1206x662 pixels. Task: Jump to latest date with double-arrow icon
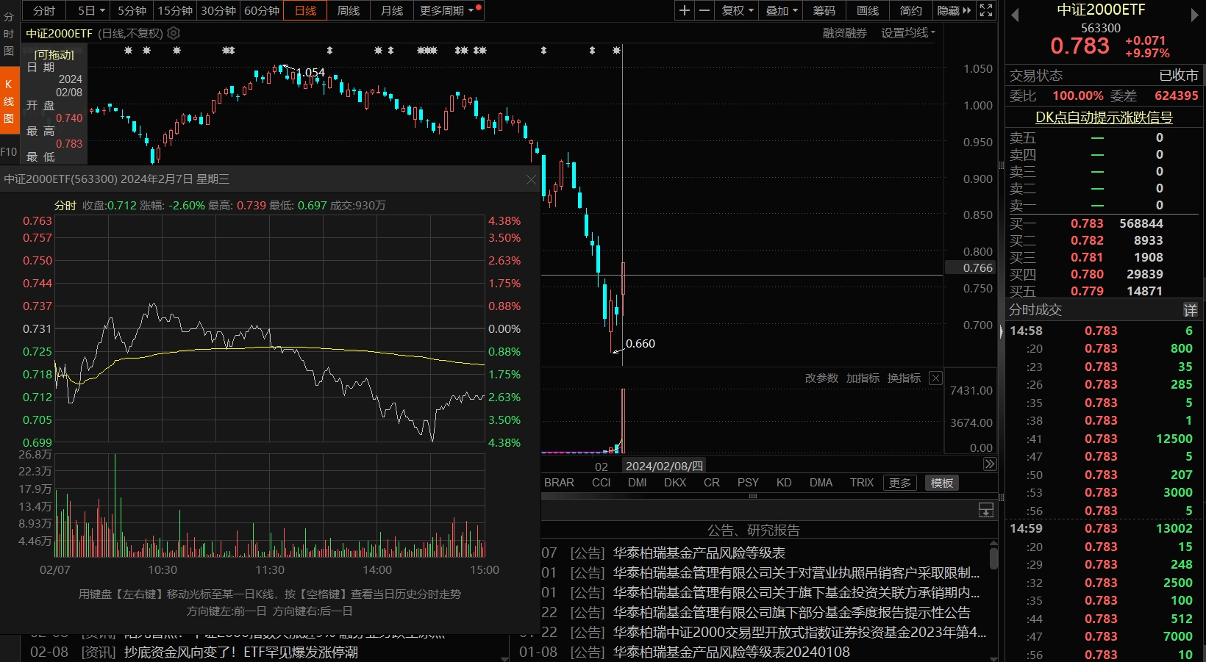[990, 464]
